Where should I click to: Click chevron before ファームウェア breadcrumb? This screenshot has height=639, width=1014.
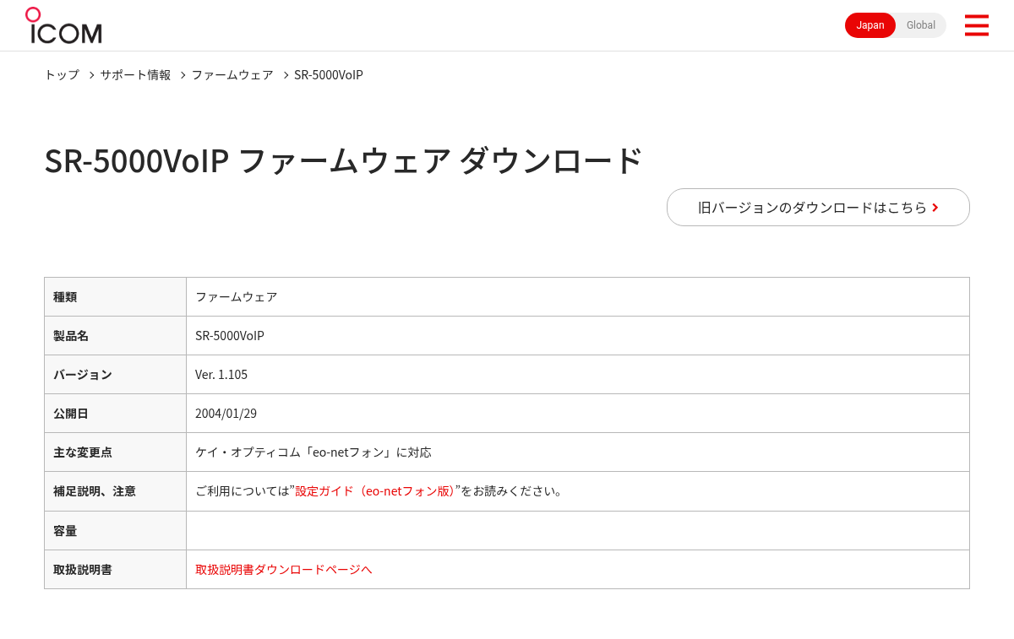coord(183,75)
